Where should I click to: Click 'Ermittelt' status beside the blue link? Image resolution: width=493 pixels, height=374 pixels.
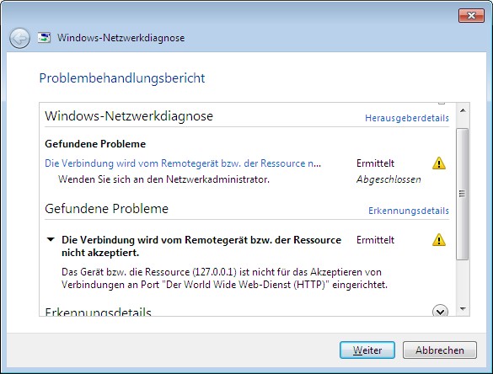click(375, 163)
